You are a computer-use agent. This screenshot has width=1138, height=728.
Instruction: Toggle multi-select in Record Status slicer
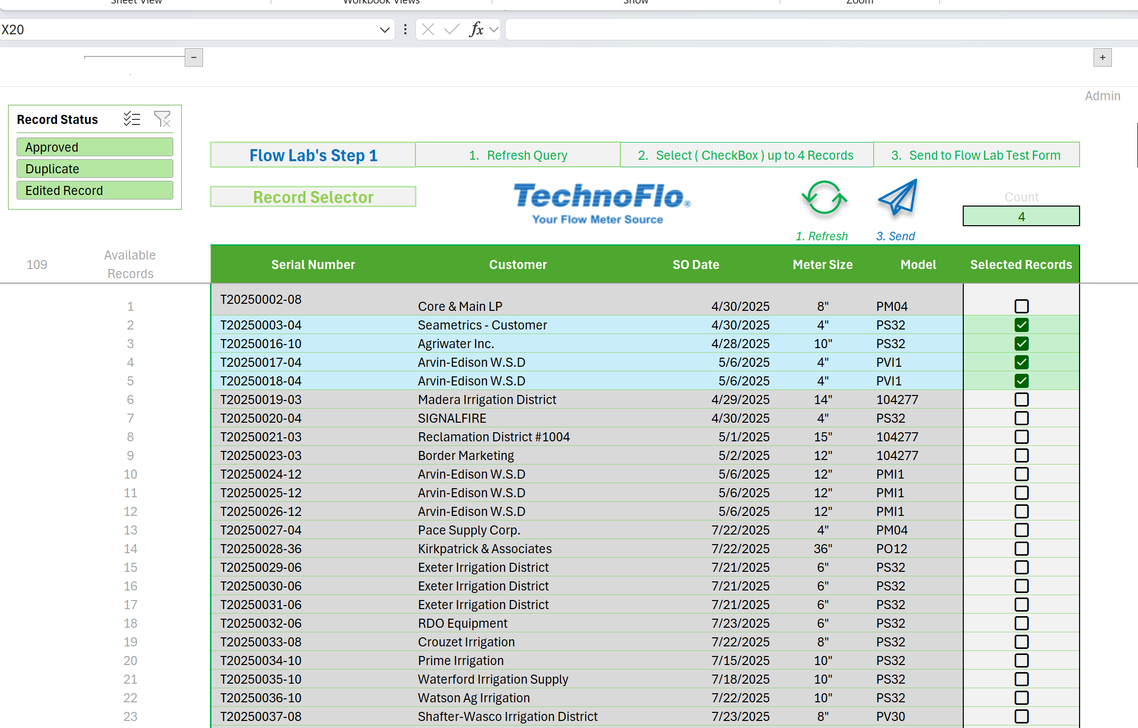click(132, 119)
